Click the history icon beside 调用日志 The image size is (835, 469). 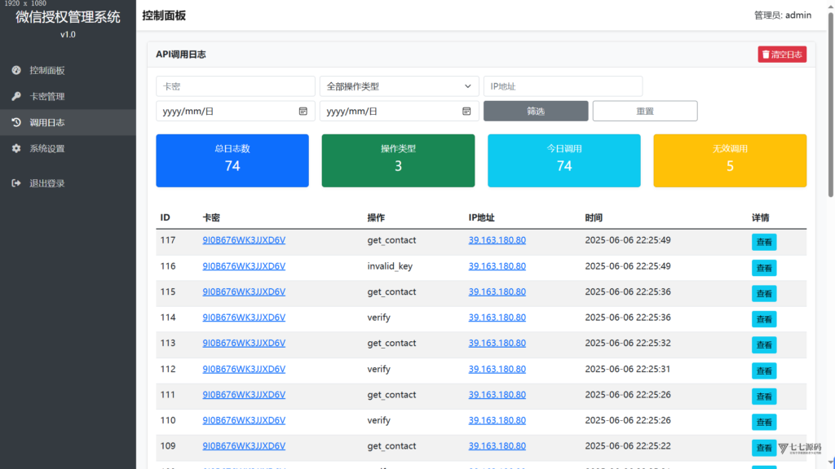coord(16,122)
